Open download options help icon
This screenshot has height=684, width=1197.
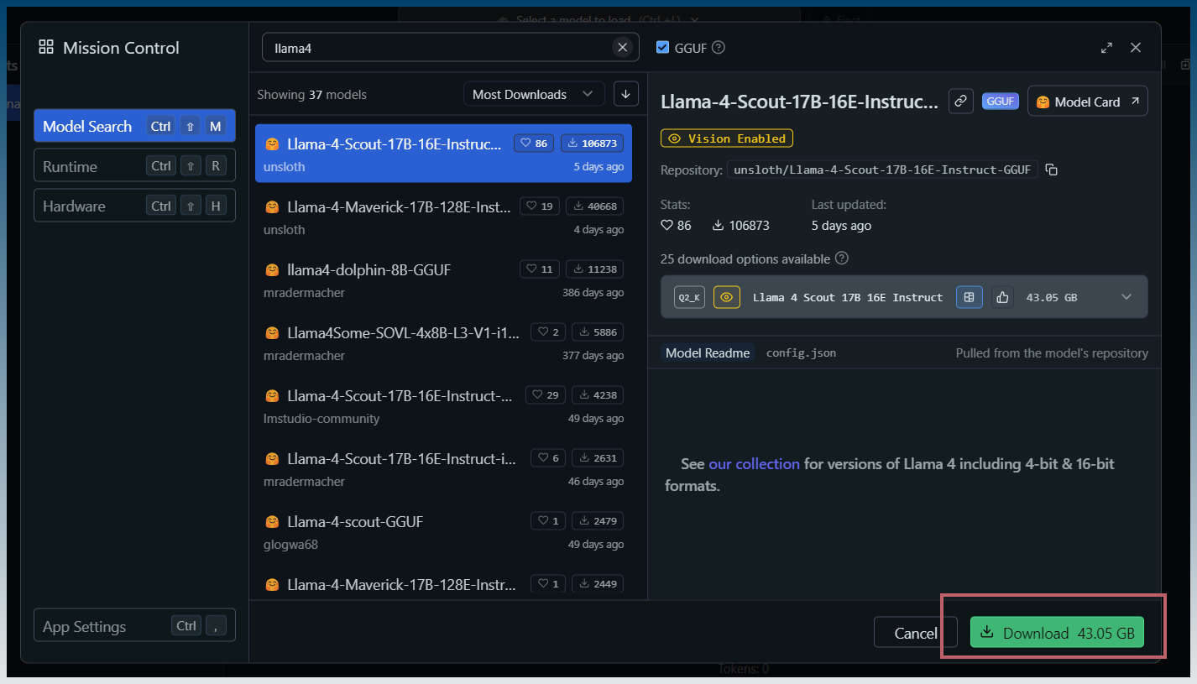pyautogui.click(x=842, y=258)
